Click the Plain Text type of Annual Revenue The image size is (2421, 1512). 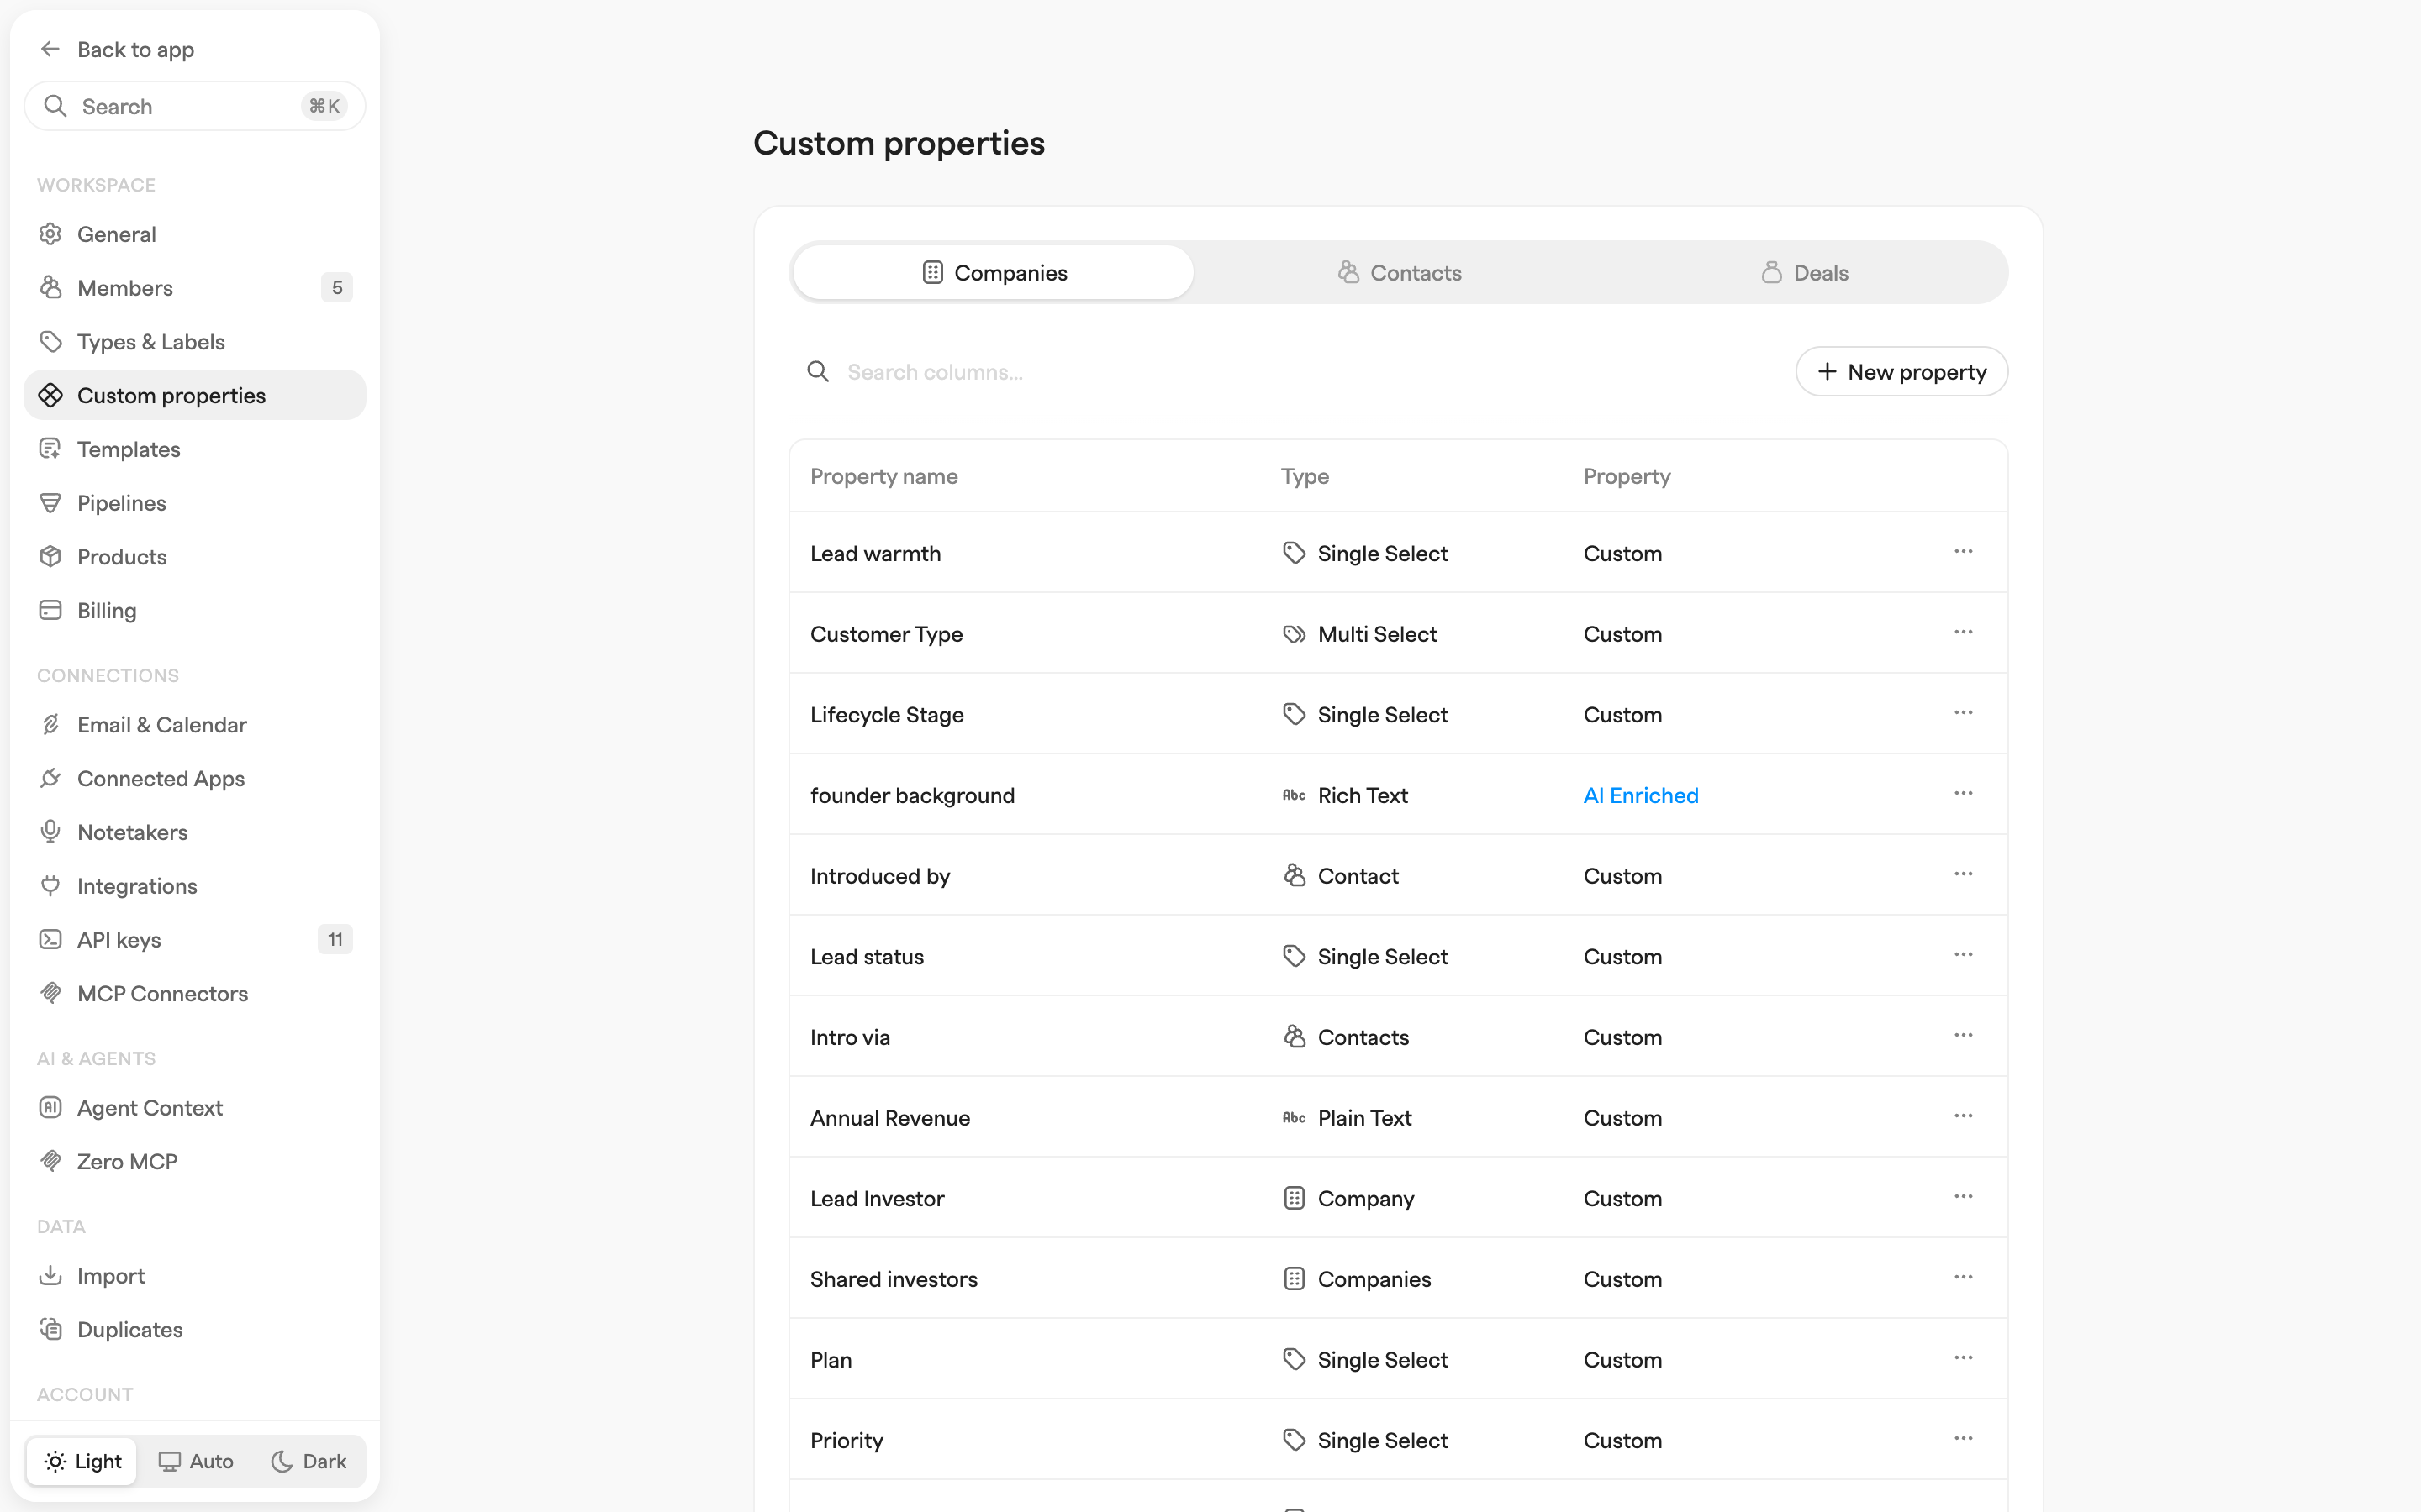coord(1348,1118)
